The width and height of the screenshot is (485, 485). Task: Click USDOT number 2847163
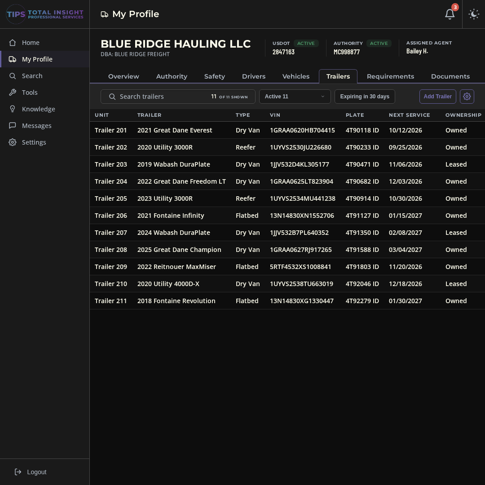(x=283, y=52)
